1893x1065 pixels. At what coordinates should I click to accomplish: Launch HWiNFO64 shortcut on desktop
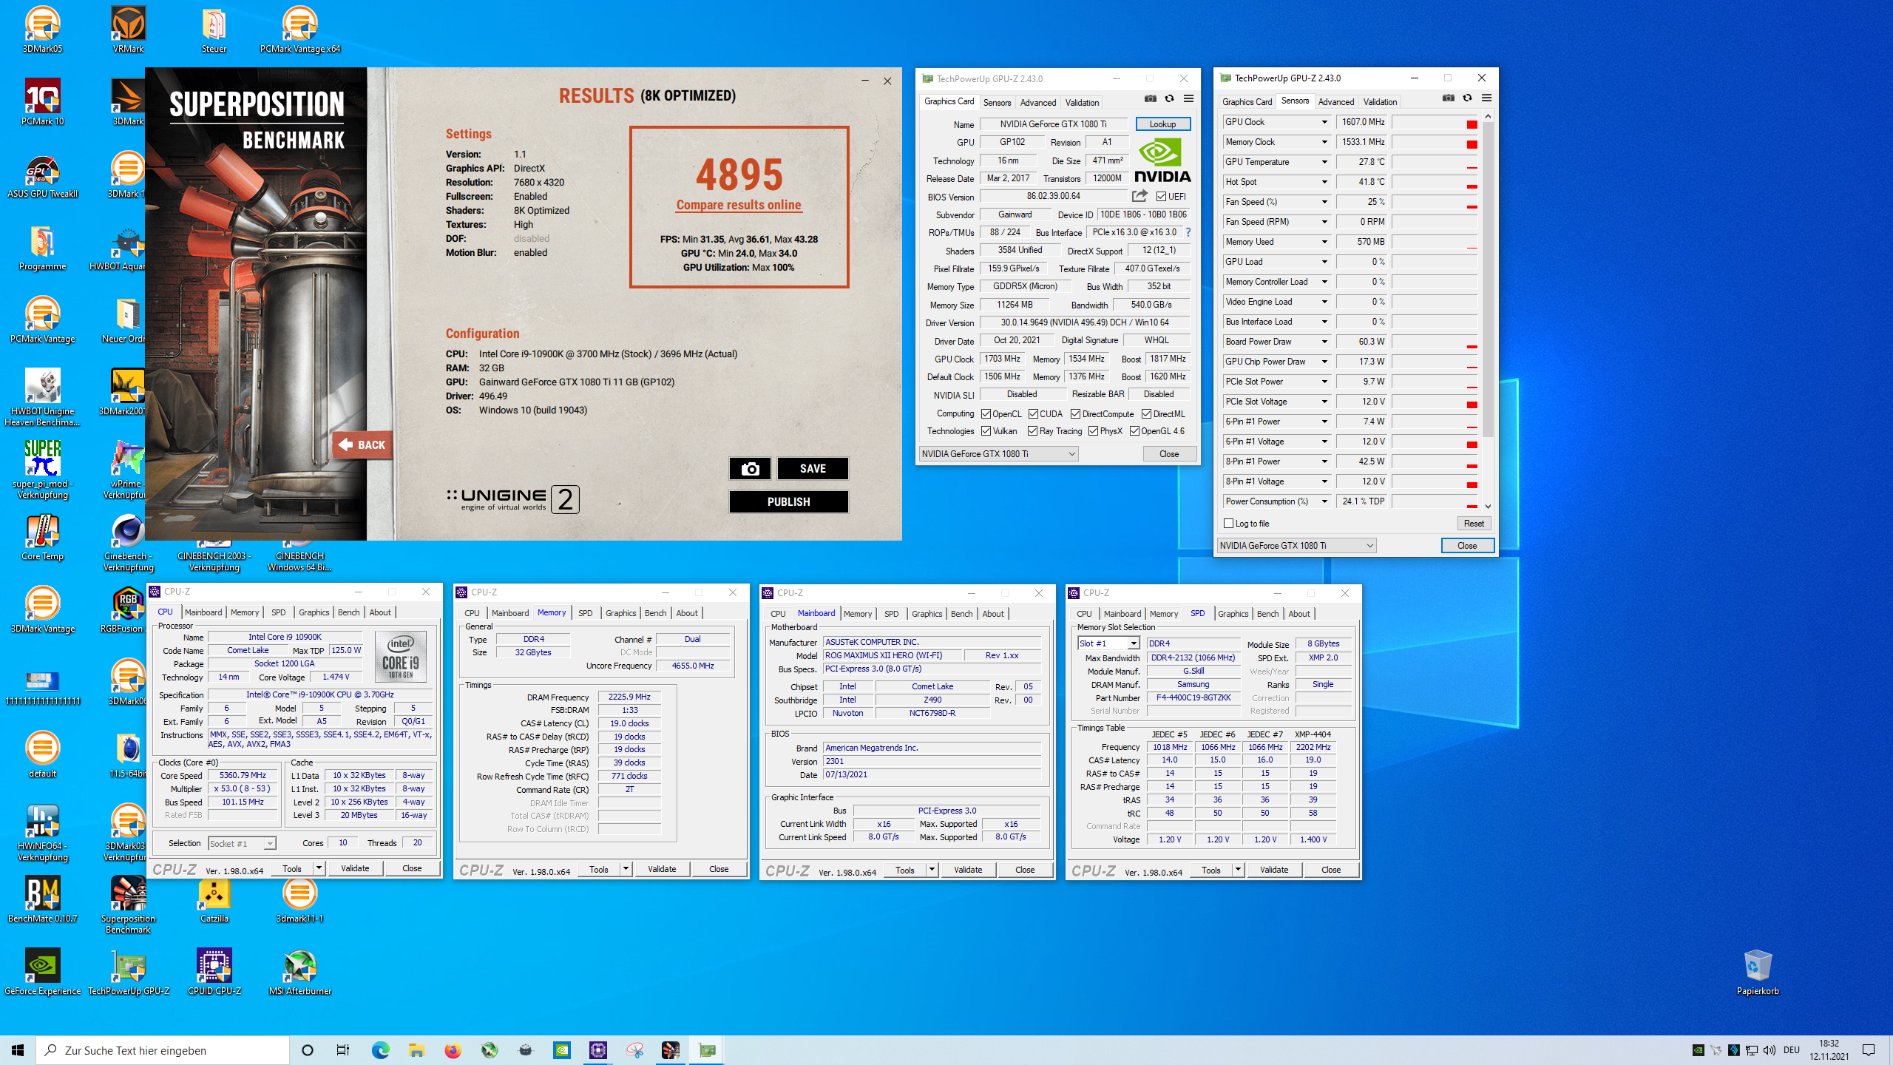[42, 832]
